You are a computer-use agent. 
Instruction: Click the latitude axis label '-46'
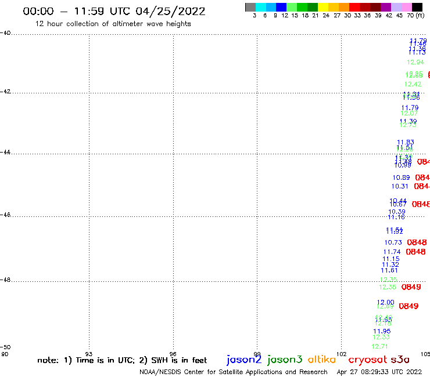click(5, 215)
